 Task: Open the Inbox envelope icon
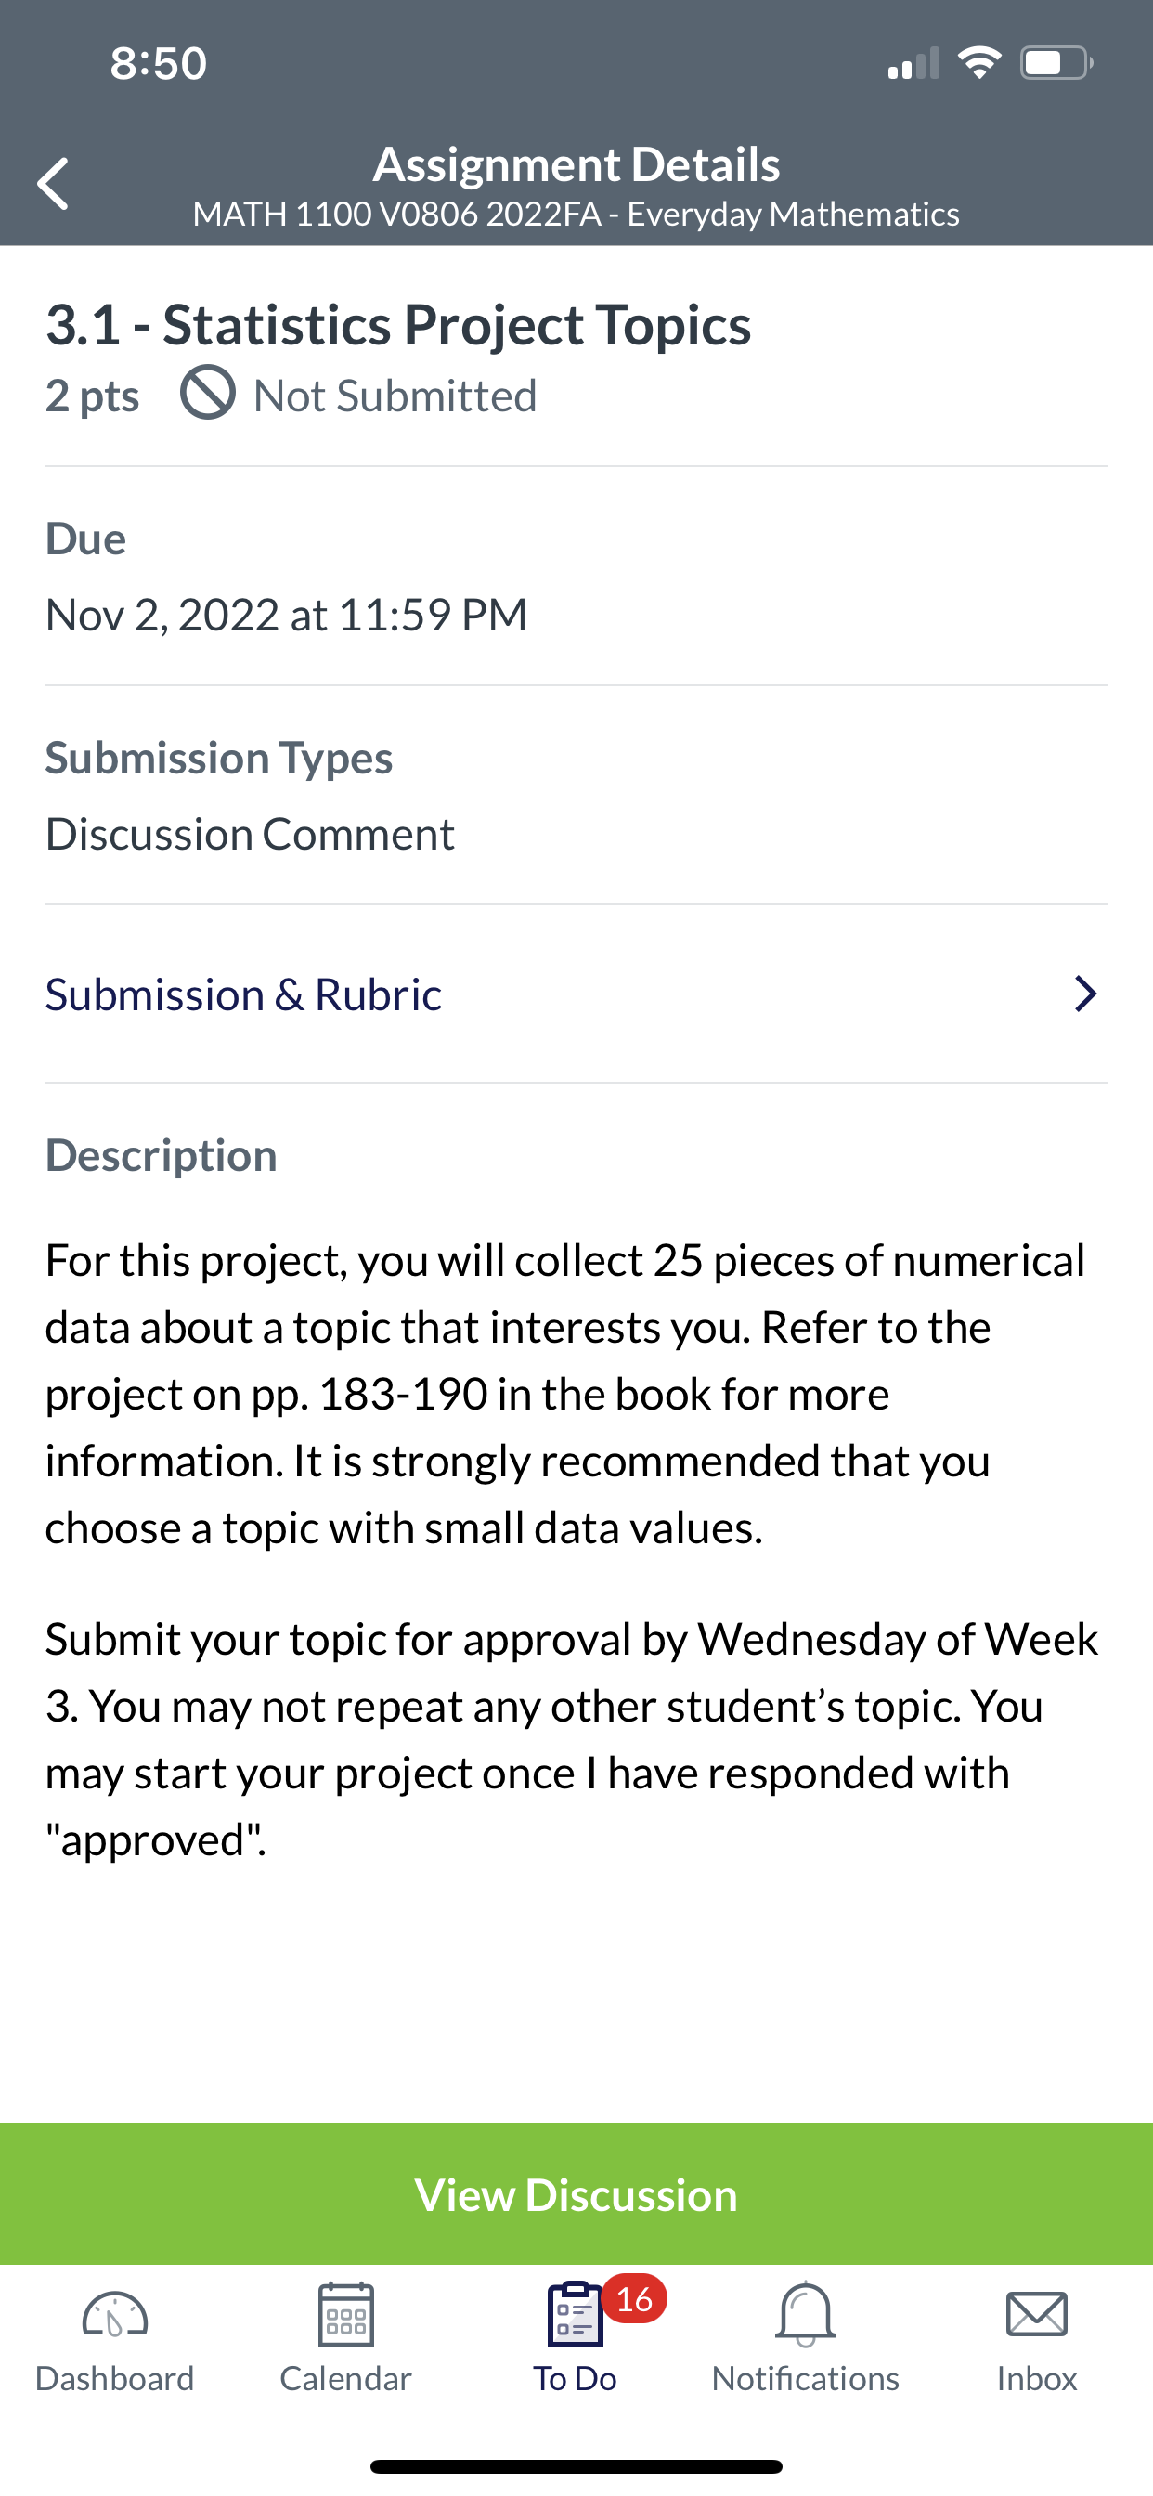pyautogui.click(x=1037, y=2315)
